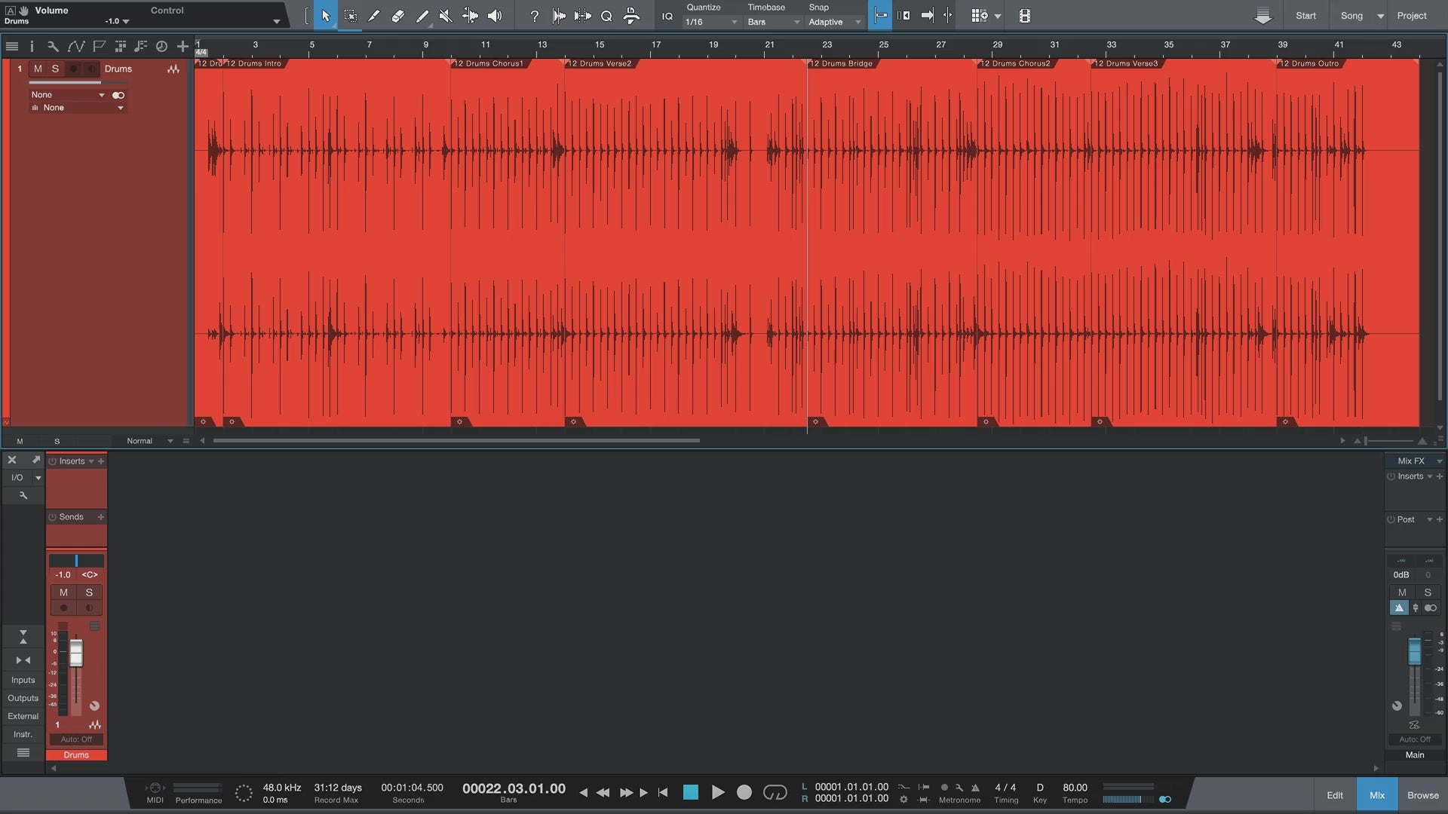Select the Mute tool

[446, 15]
